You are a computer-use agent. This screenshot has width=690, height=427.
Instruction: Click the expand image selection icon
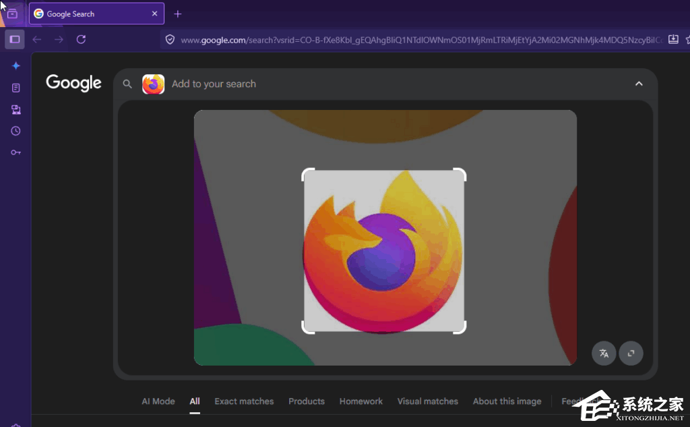(631, 353)
